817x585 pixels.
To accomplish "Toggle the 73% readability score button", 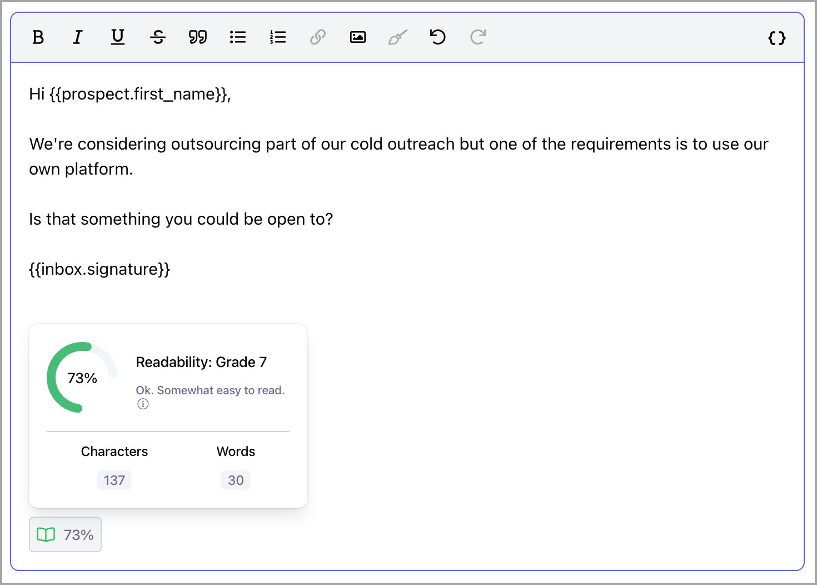I will (65, 534).
